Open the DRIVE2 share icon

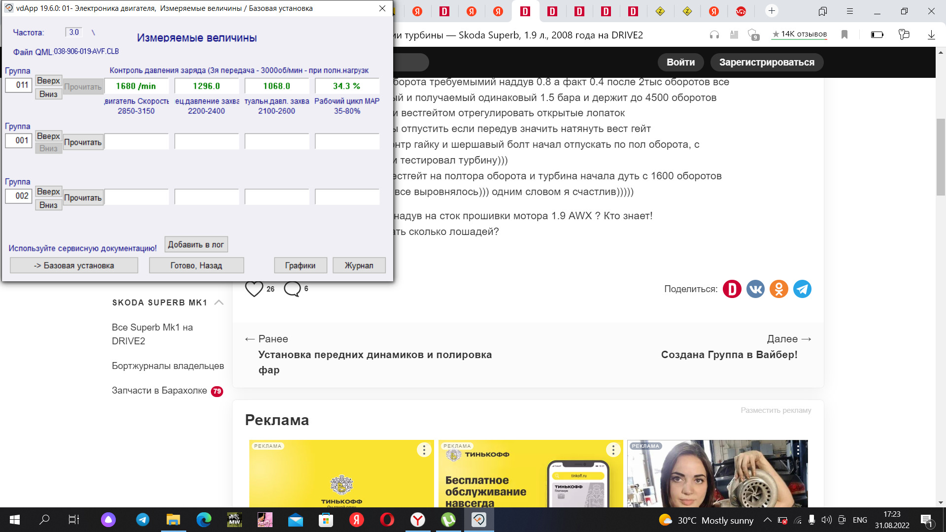click(732, 289)
